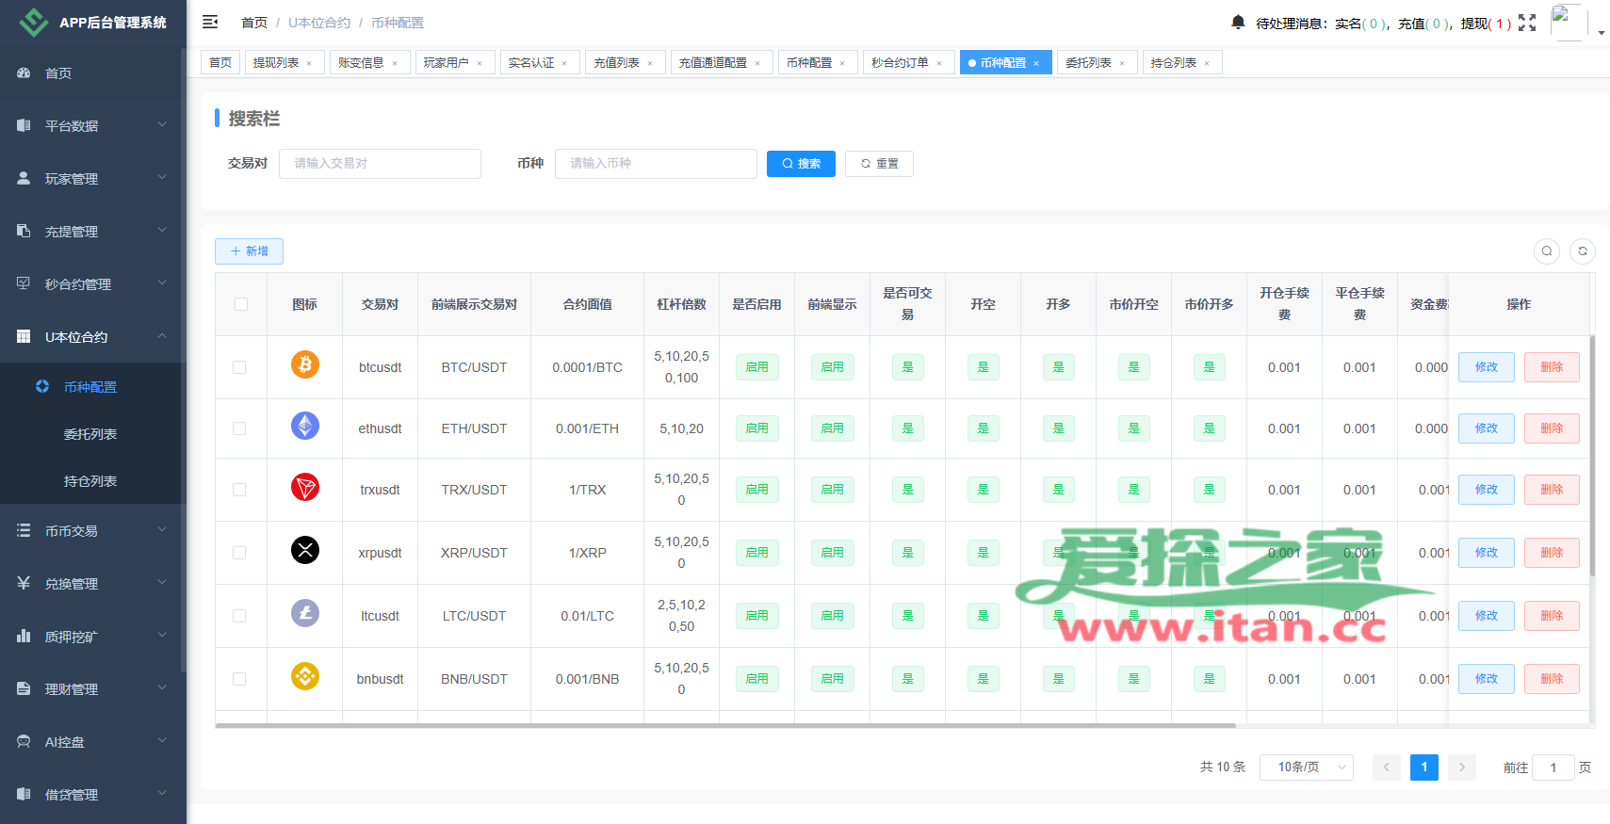This screenshot has height=824, width=1610.
Task: Click the round search toggle icon
Action: point(1546,251)
